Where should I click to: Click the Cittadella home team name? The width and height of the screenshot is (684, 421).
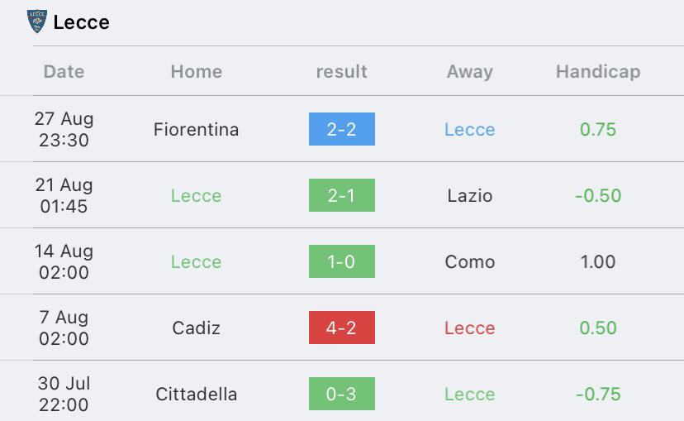coord(197,395)
